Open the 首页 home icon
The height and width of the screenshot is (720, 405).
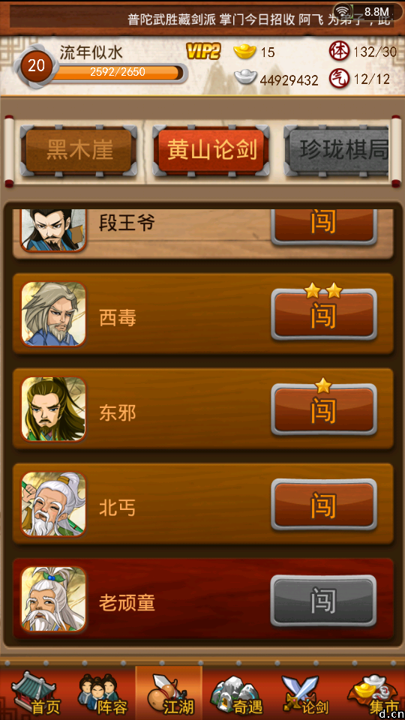36,693
